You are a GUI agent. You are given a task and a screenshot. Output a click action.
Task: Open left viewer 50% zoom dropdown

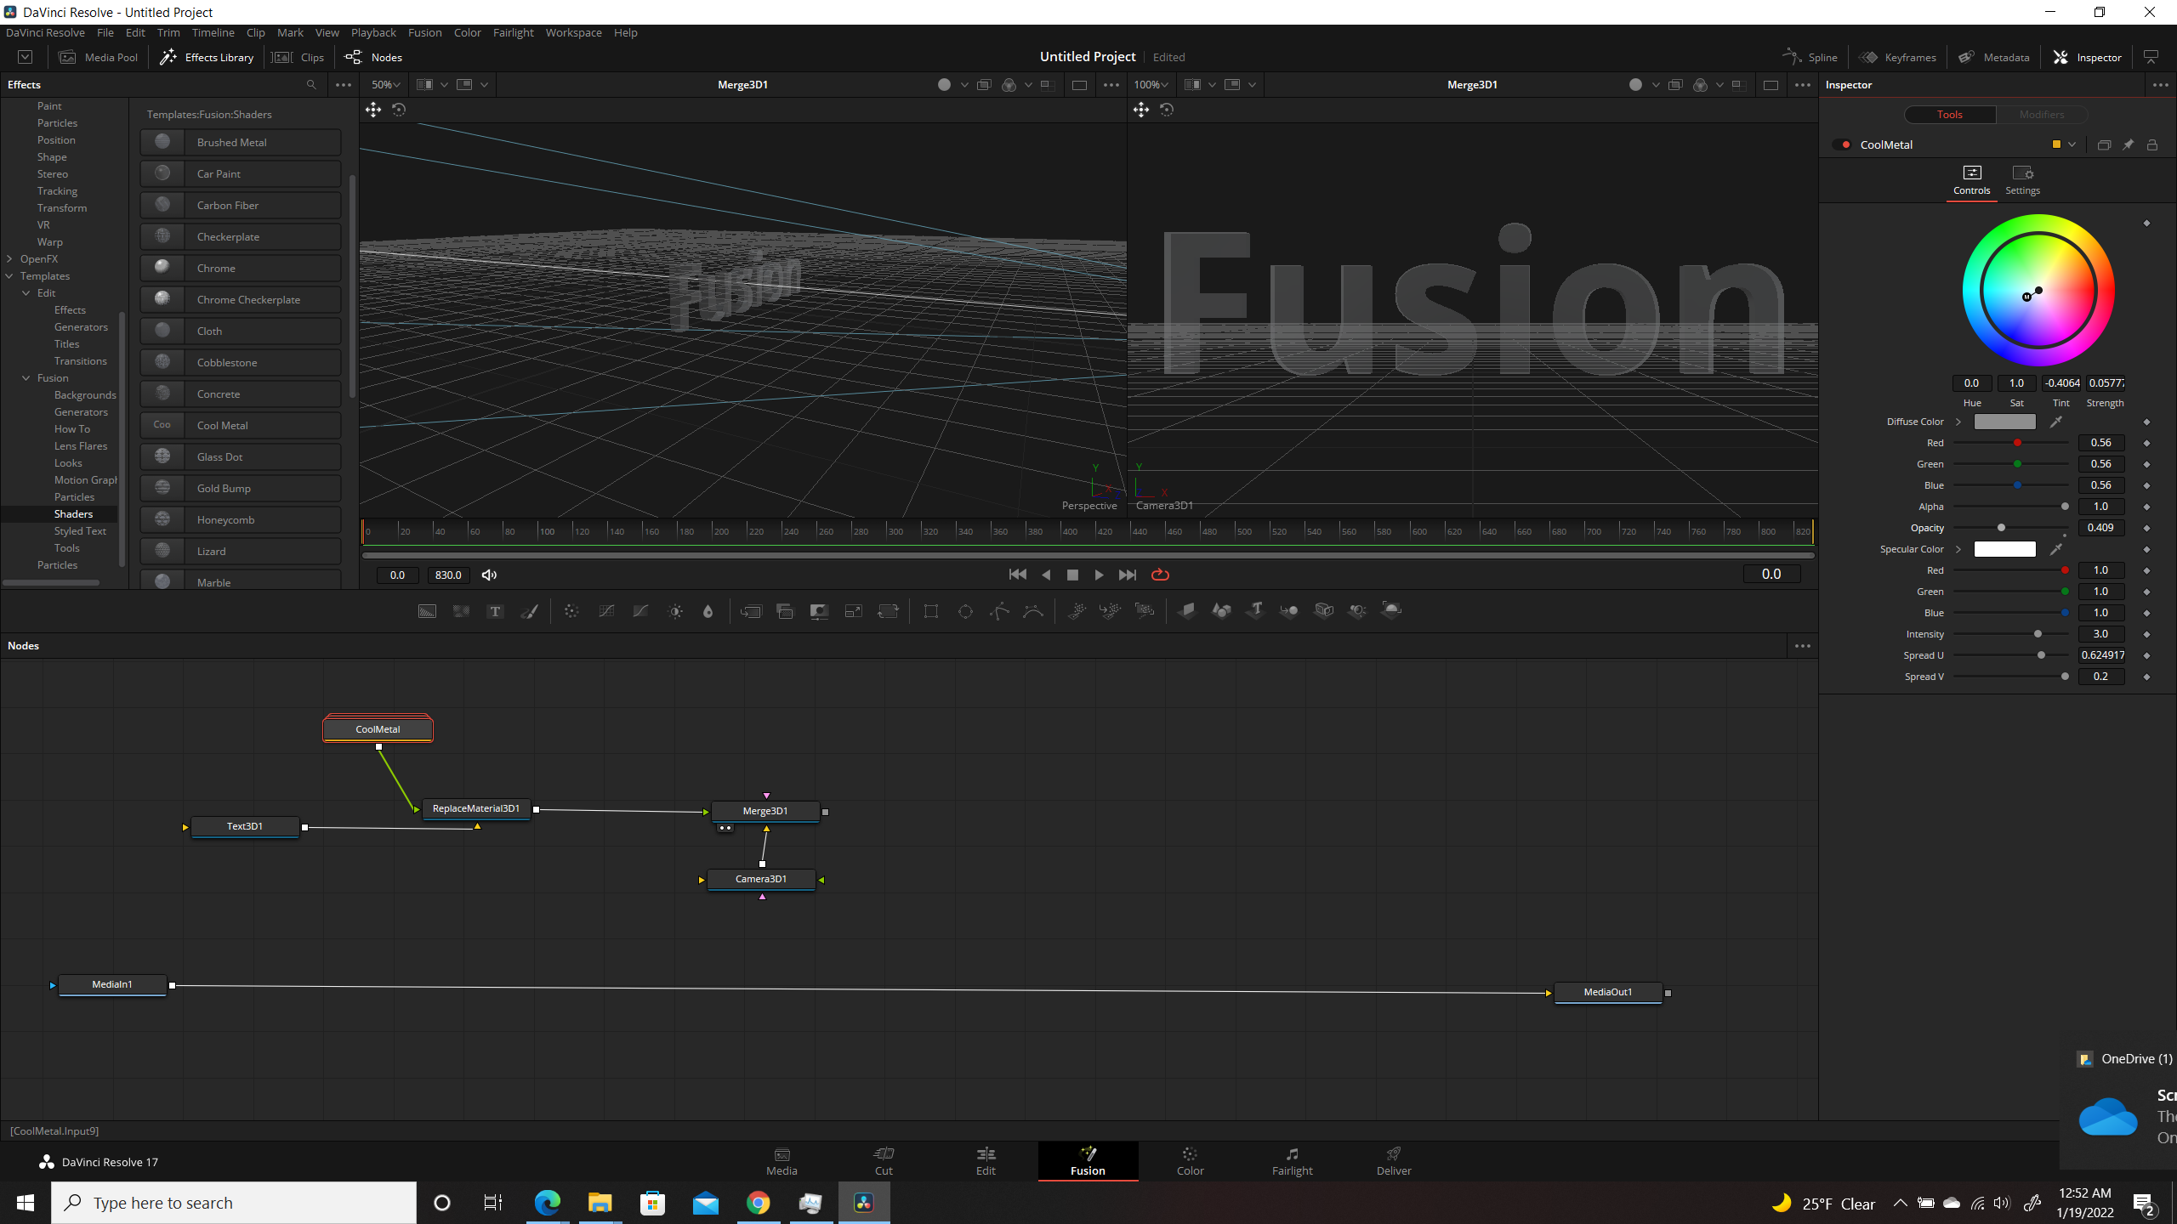coord(385,85)
